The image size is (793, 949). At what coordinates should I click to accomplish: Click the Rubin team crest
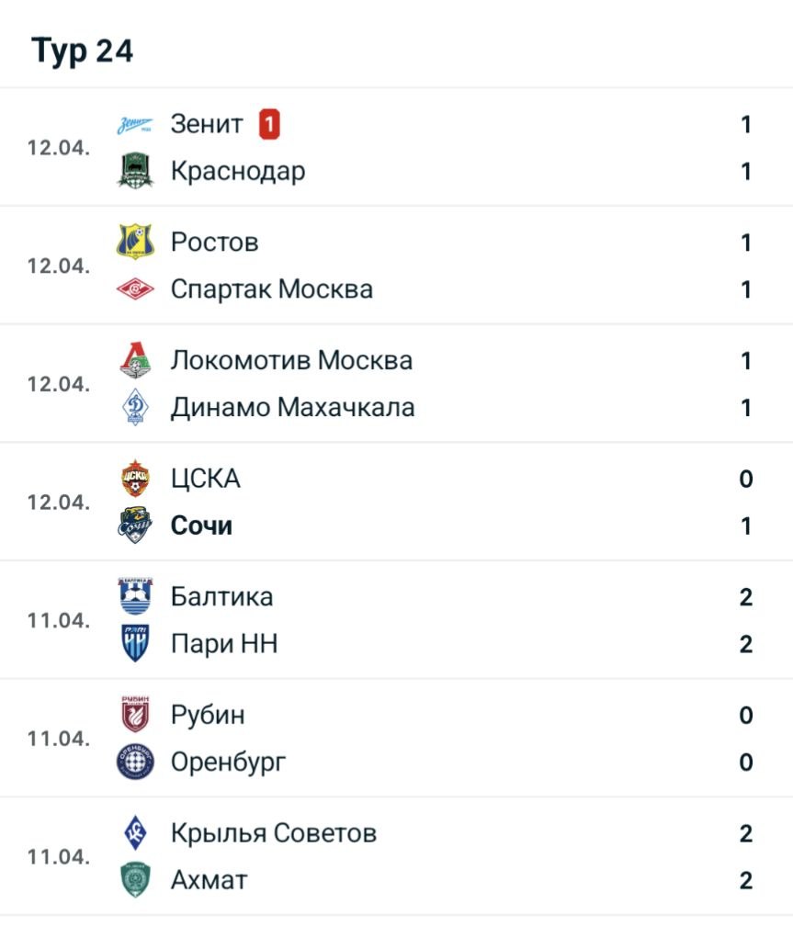coord(135,715)
